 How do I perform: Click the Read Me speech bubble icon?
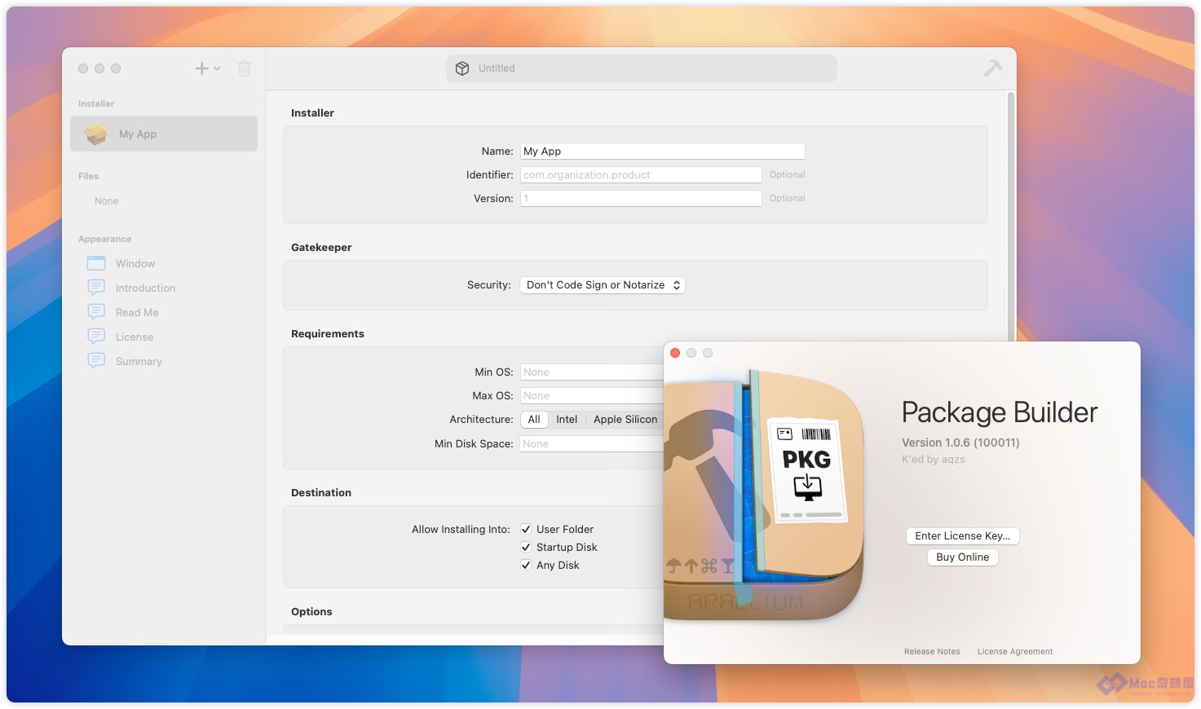coord(96,312)
